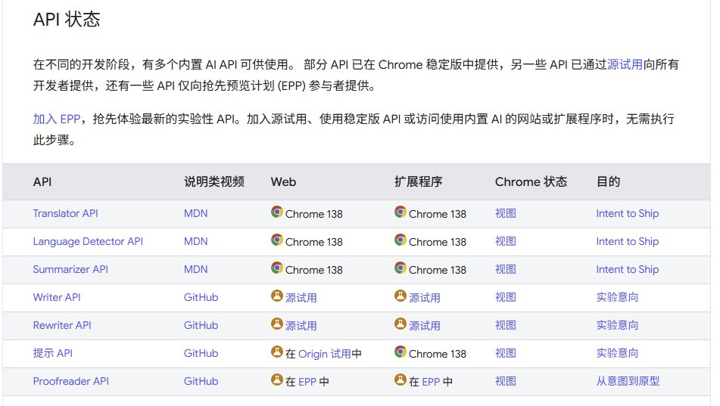Click the Web column header
Viewport: 720px width, 406px height.
[283, 181]
